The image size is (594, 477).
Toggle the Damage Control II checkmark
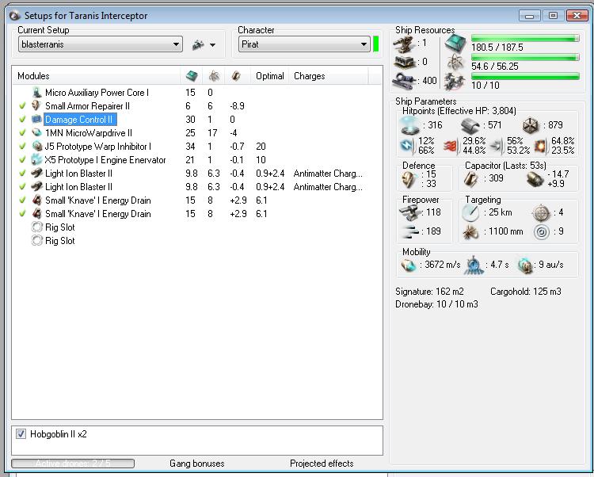pos(22,120)
